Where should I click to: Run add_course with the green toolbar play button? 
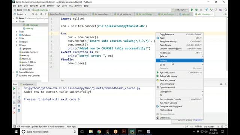pos(192,10)
